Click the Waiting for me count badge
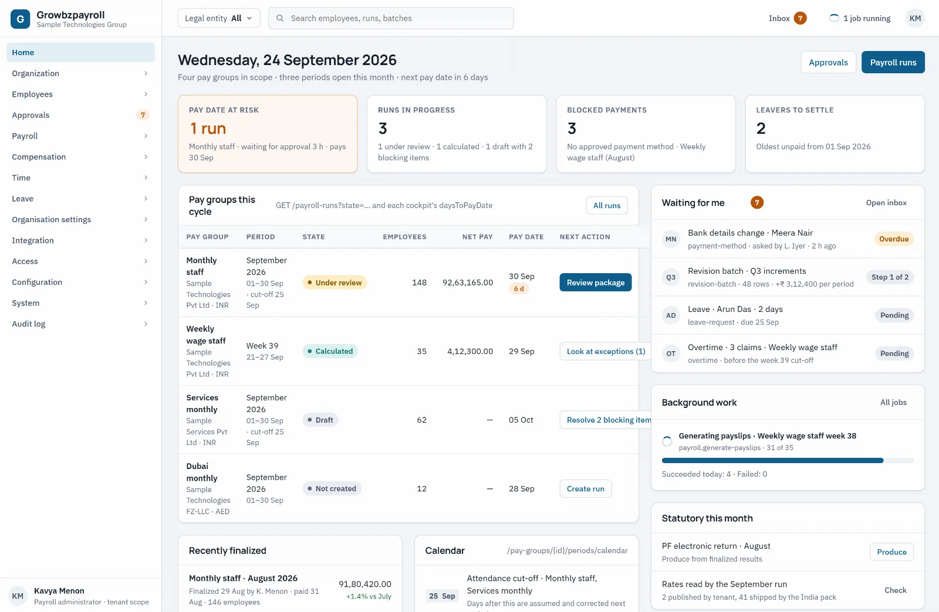Viewport: 939px width, 612px height. pos(757,203)
